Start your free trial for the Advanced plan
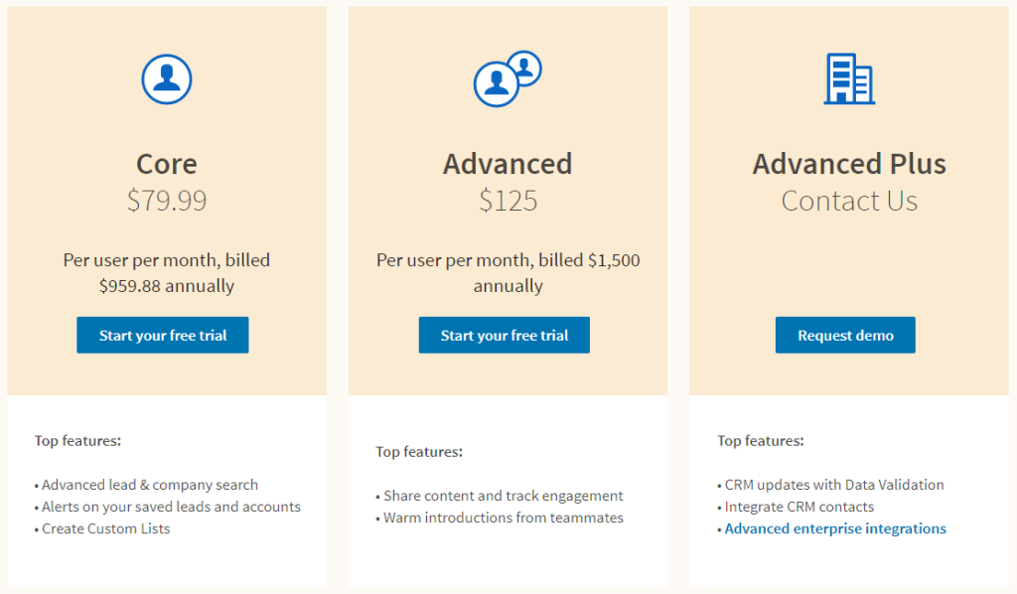The width and height of the screenshot is (1017, 594). pos(504,335)
